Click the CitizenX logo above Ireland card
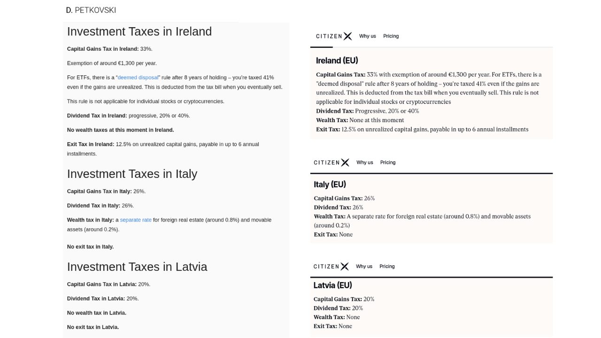 point(333,36)
